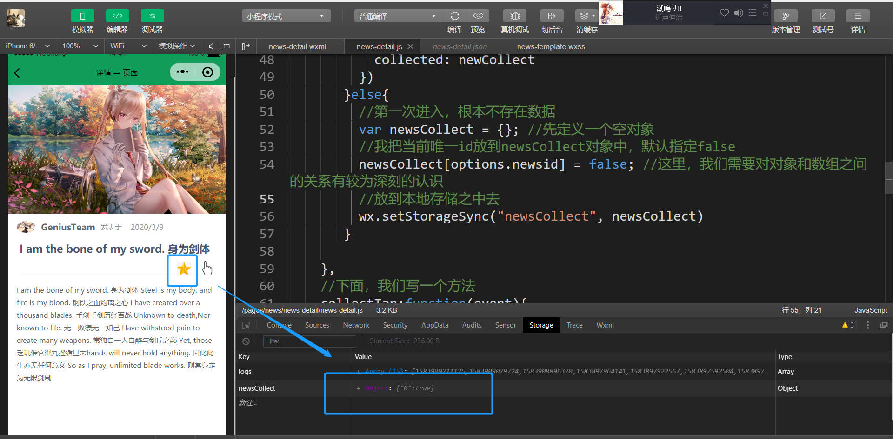Open the Sensor devtools tab
Viewport: 893px width, 439px height.
click(506, 325)
